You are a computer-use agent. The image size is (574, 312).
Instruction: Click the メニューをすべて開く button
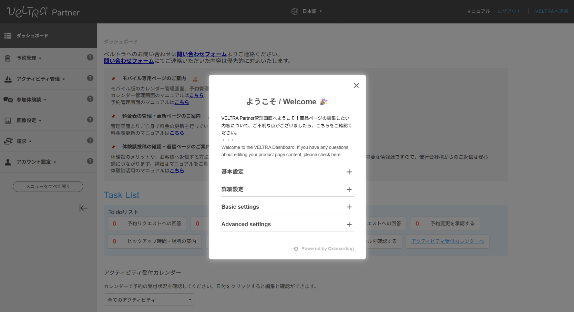[x=48, y=187]
